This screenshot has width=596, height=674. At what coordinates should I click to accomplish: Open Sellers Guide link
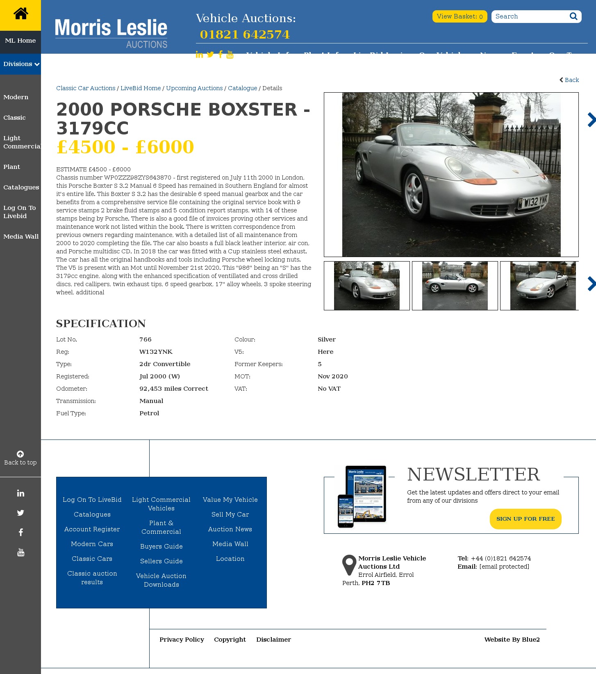coord(162,561)
